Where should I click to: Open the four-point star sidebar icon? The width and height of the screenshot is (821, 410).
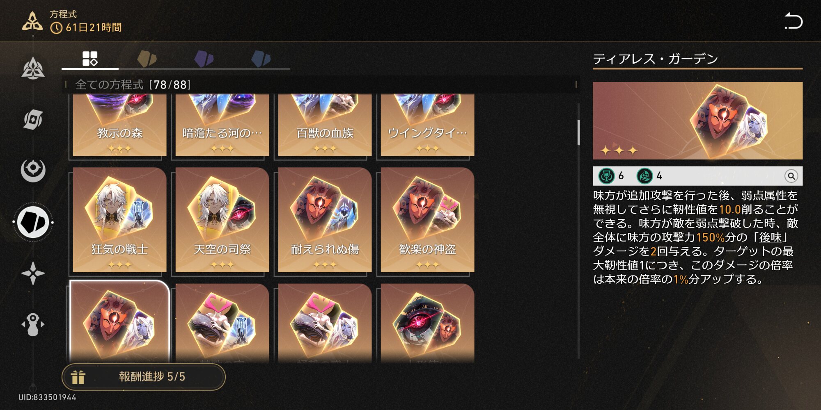coord(33,273)
